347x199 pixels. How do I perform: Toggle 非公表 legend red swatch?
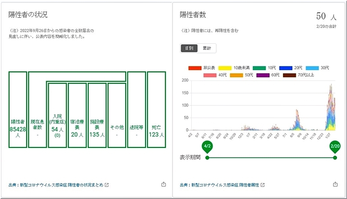(195, 68)
